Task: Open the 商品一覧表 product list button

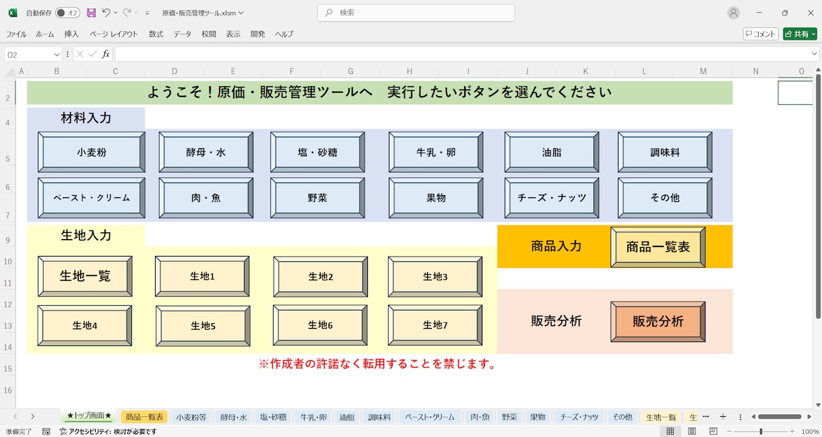Action: click(658, 247)
